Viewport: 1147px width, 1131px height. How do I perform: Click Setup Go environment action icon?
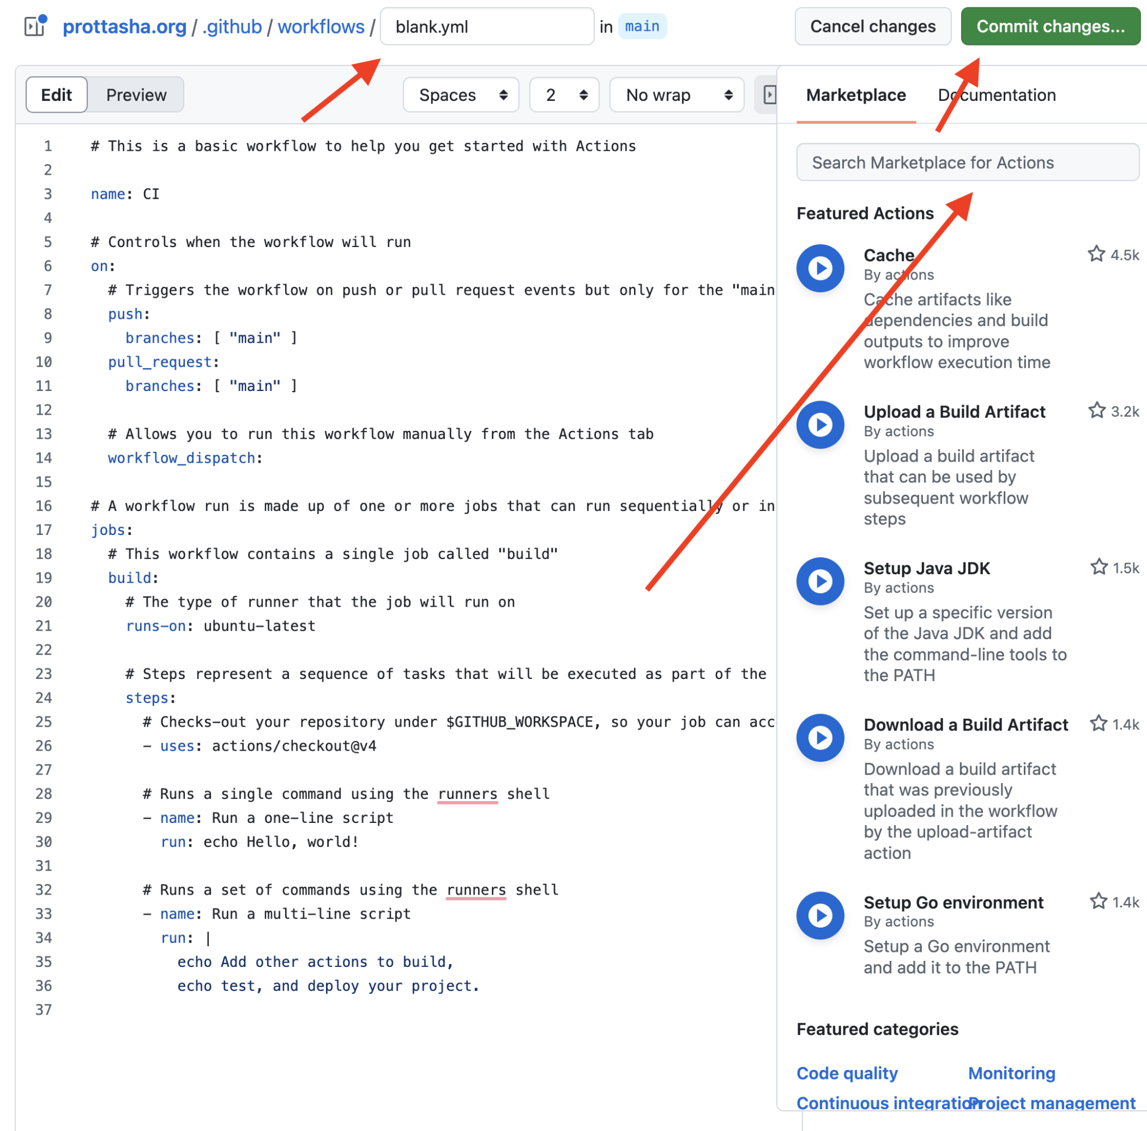(820, 915)
